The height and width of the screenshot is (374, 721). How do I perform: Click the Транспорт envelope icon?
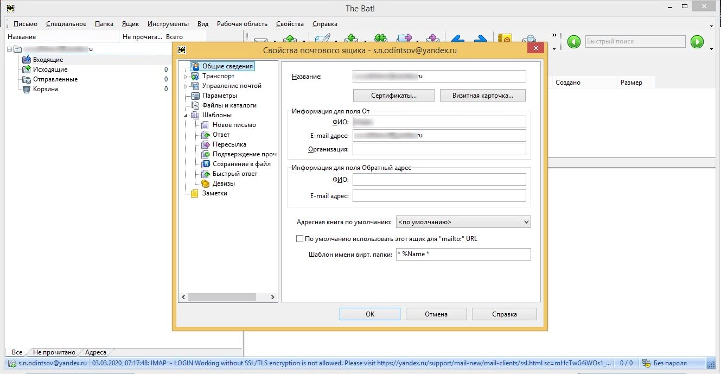(x=195, y=76)
